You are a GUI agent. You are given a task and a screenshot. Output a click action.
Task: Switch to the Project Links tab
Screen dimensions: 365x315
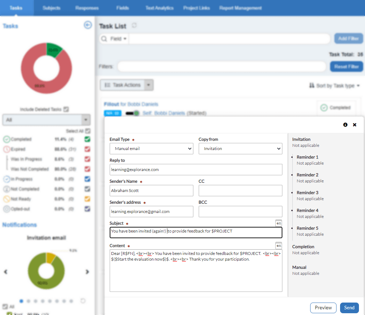coord(197,8)
